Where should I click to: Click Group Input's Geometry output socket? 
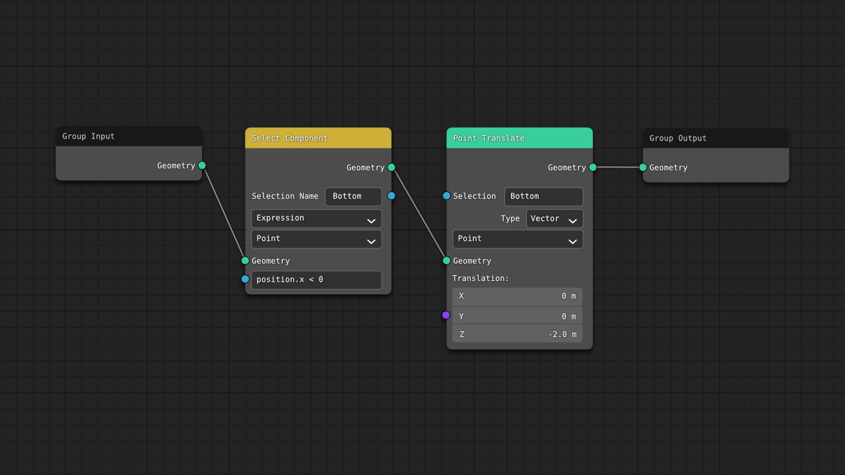tap(202, 166)
